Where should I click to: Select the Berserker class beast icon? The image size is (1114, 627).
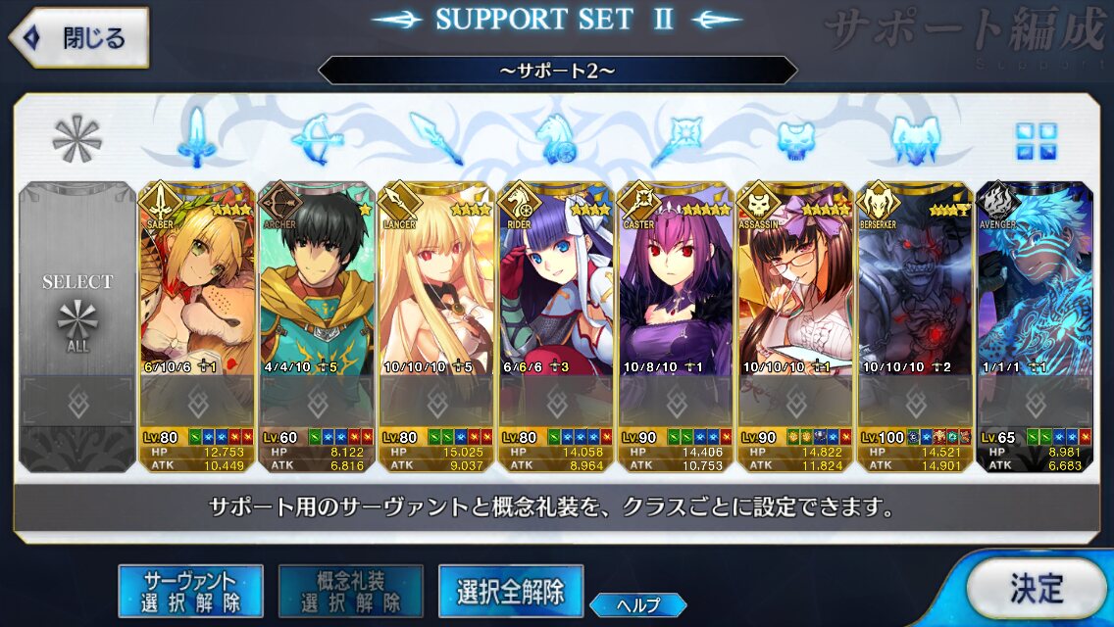tap(915, 139)
